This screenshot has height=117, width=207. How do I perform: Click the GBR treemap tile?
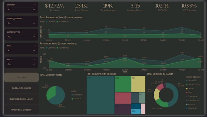[123, 84]
